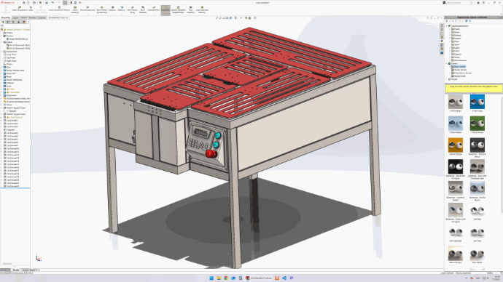This screenshot has width=503, height=282.
Task: Select the Top Plane tree item
Action: (x=11, y=58)
